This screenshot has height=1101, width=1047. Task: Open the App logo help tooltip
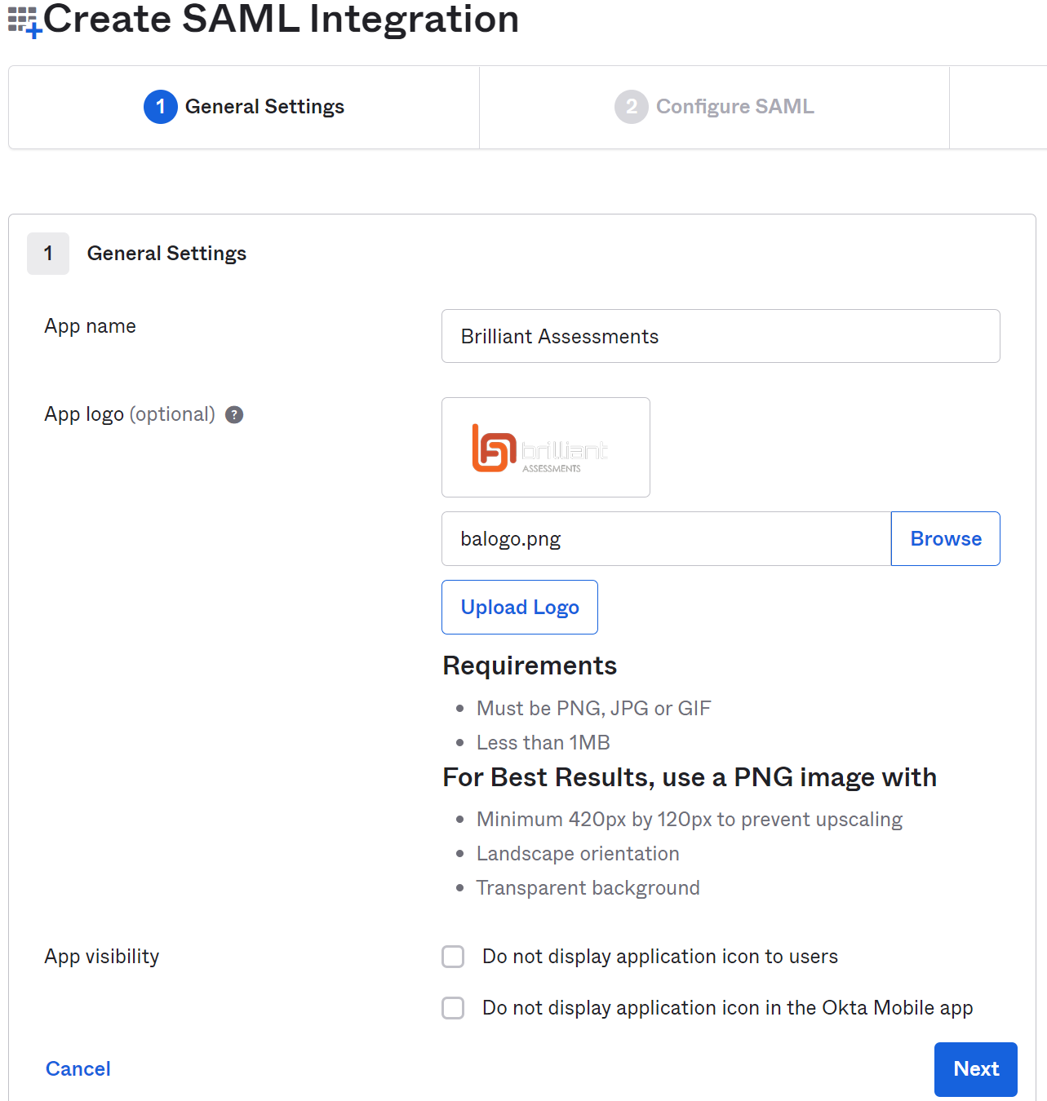pyautogui.click(x=234, y=415)
